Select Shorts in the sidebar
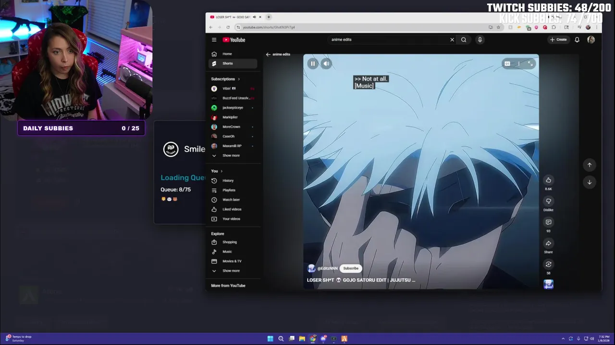This screenshot has width=615, height=345. pyautogui.click(x=233, y=63)
